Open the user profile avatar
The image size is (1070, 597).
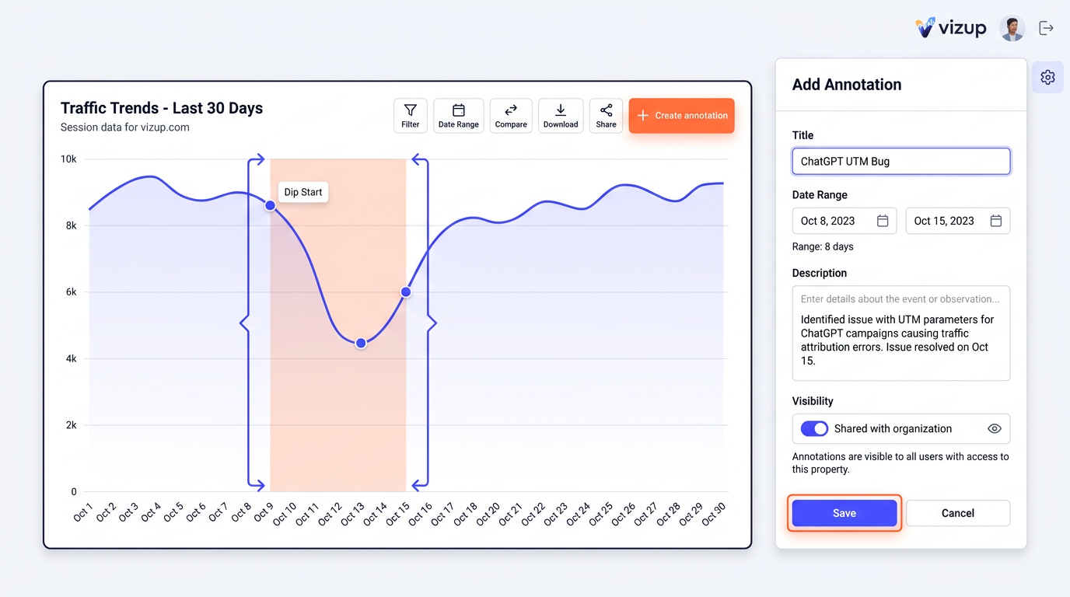pos(1012,29)
